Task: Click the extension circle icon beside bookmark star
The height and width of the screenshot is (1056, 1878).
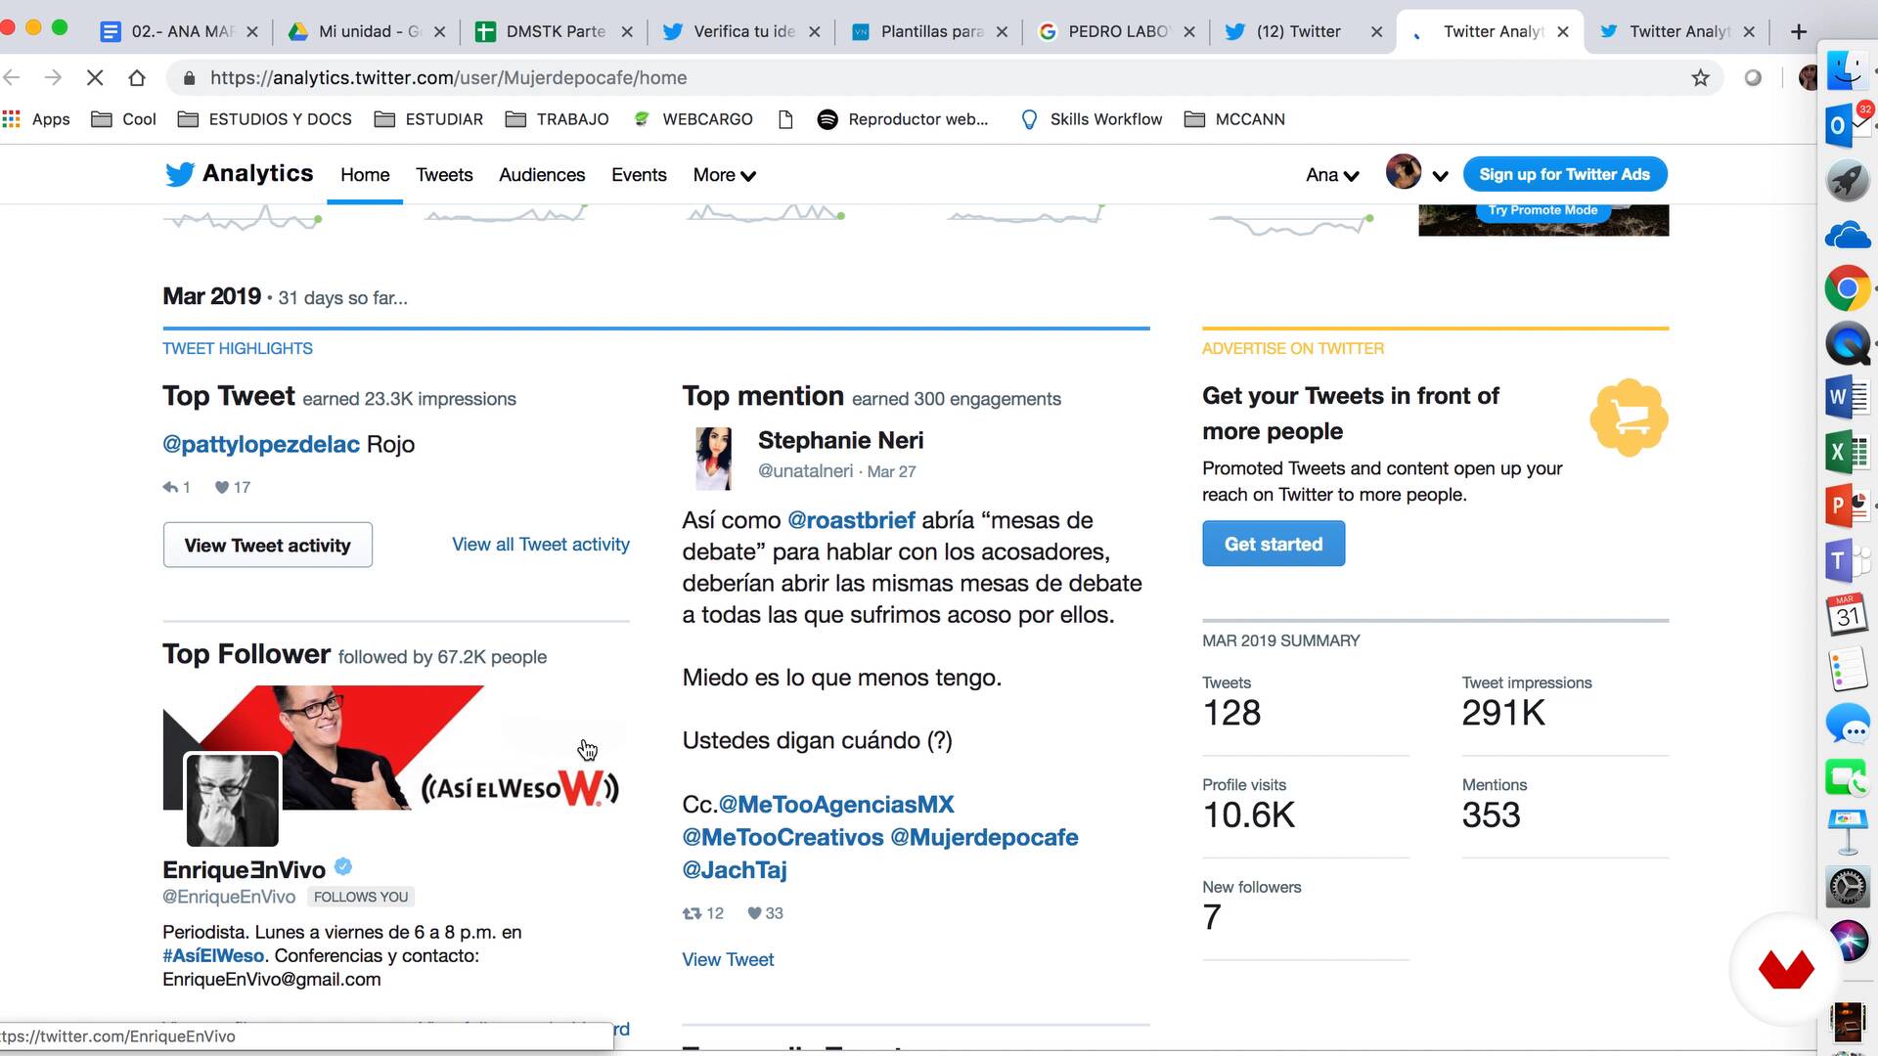Action: pyautogui.click(x=1753, y=77)
